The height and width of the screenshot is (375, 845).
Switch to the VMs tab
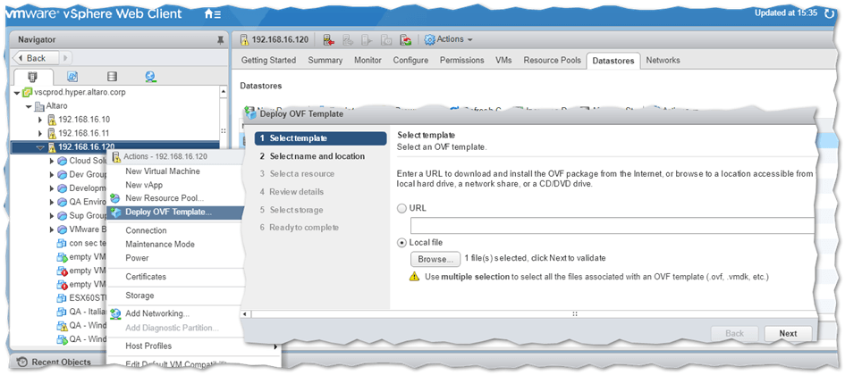click(503, 60)
